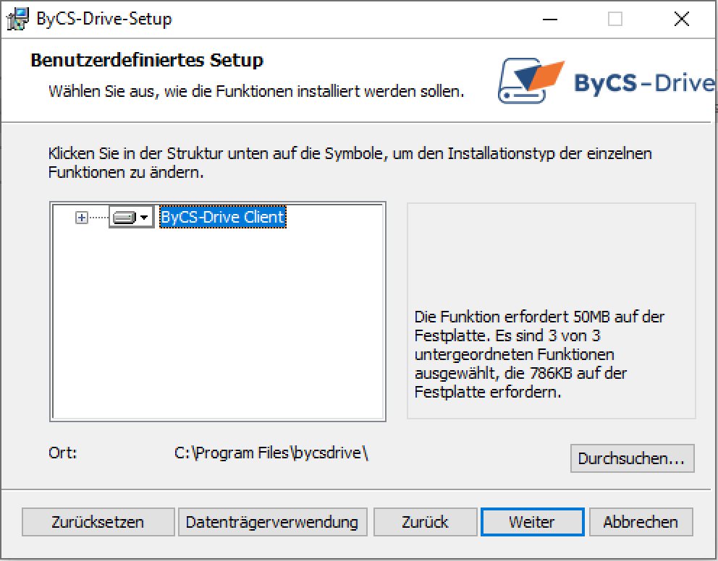The image size is (718, 561).
Task: Click the installer icon in title bar
Action: pos(17,20)
